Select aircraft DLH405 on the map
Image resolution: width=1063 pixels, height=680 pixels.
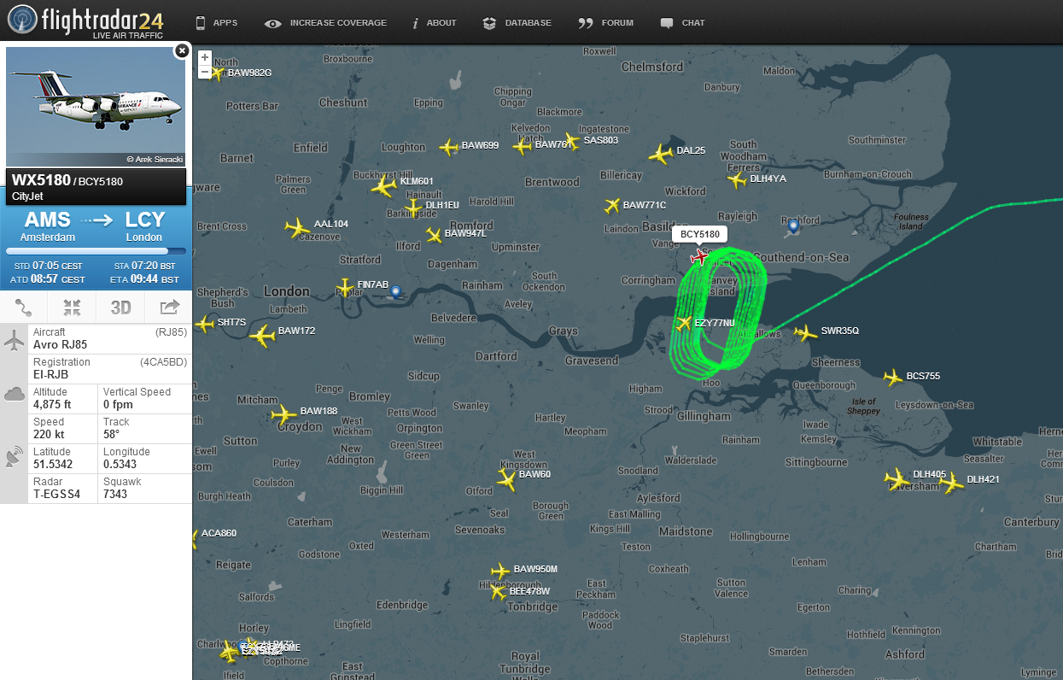(897, 478)
